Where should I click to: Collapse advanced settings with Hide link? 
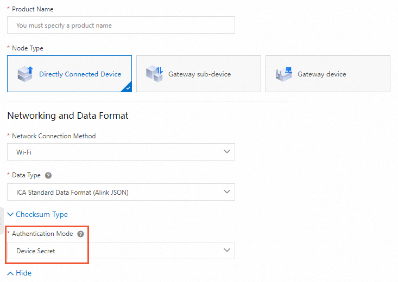click(23, 273)
